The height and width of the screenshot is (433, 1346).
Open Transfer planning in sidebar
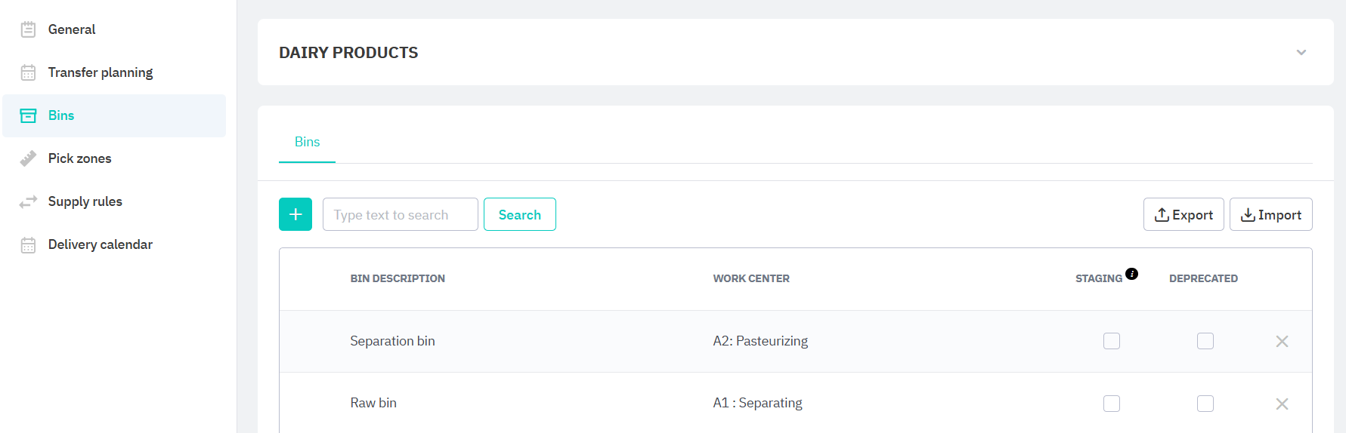(x=100, y=72)
